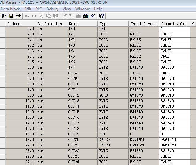Click actual value cell of OUT19
Screen dimensions: 196x165
[x=175, y=134]
